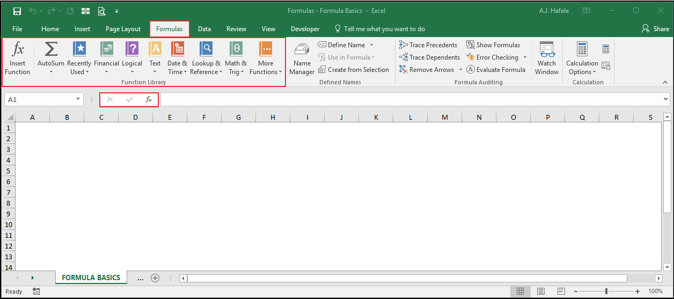
Task: Open Calculation Options dropdown
Action: tap(582, 59)
